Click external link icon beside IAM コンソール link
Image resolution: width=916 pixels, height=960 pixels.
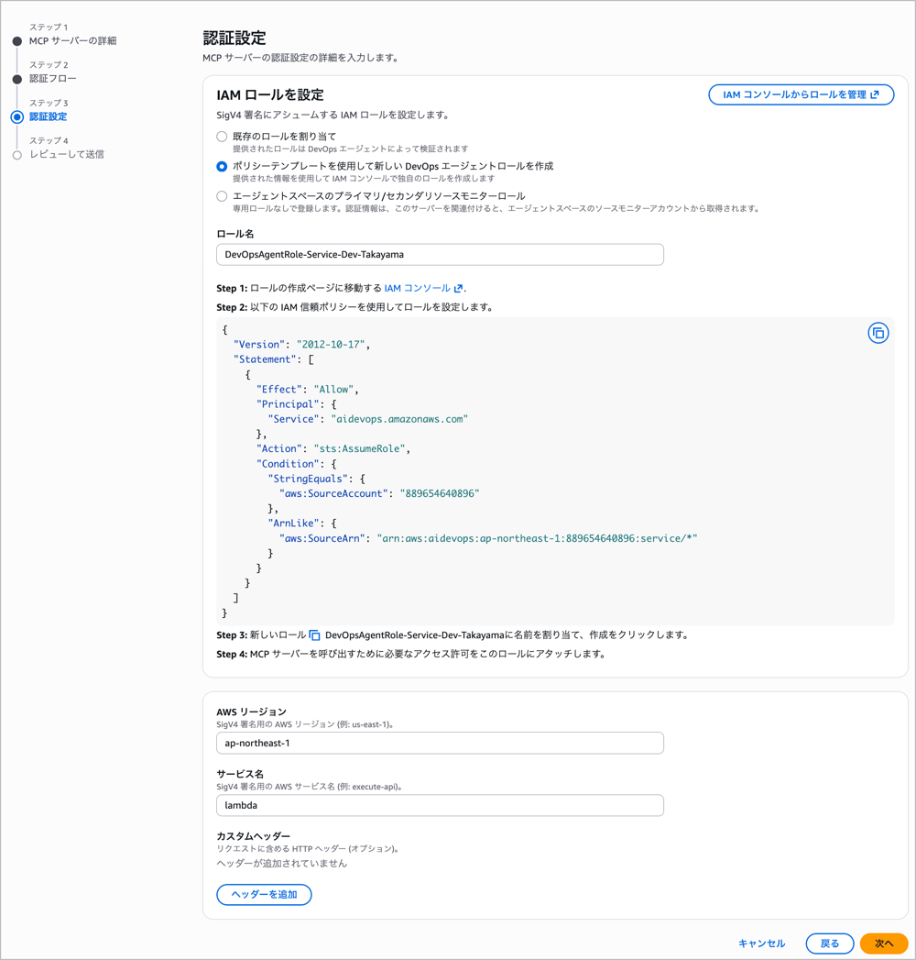click(458, 289)
